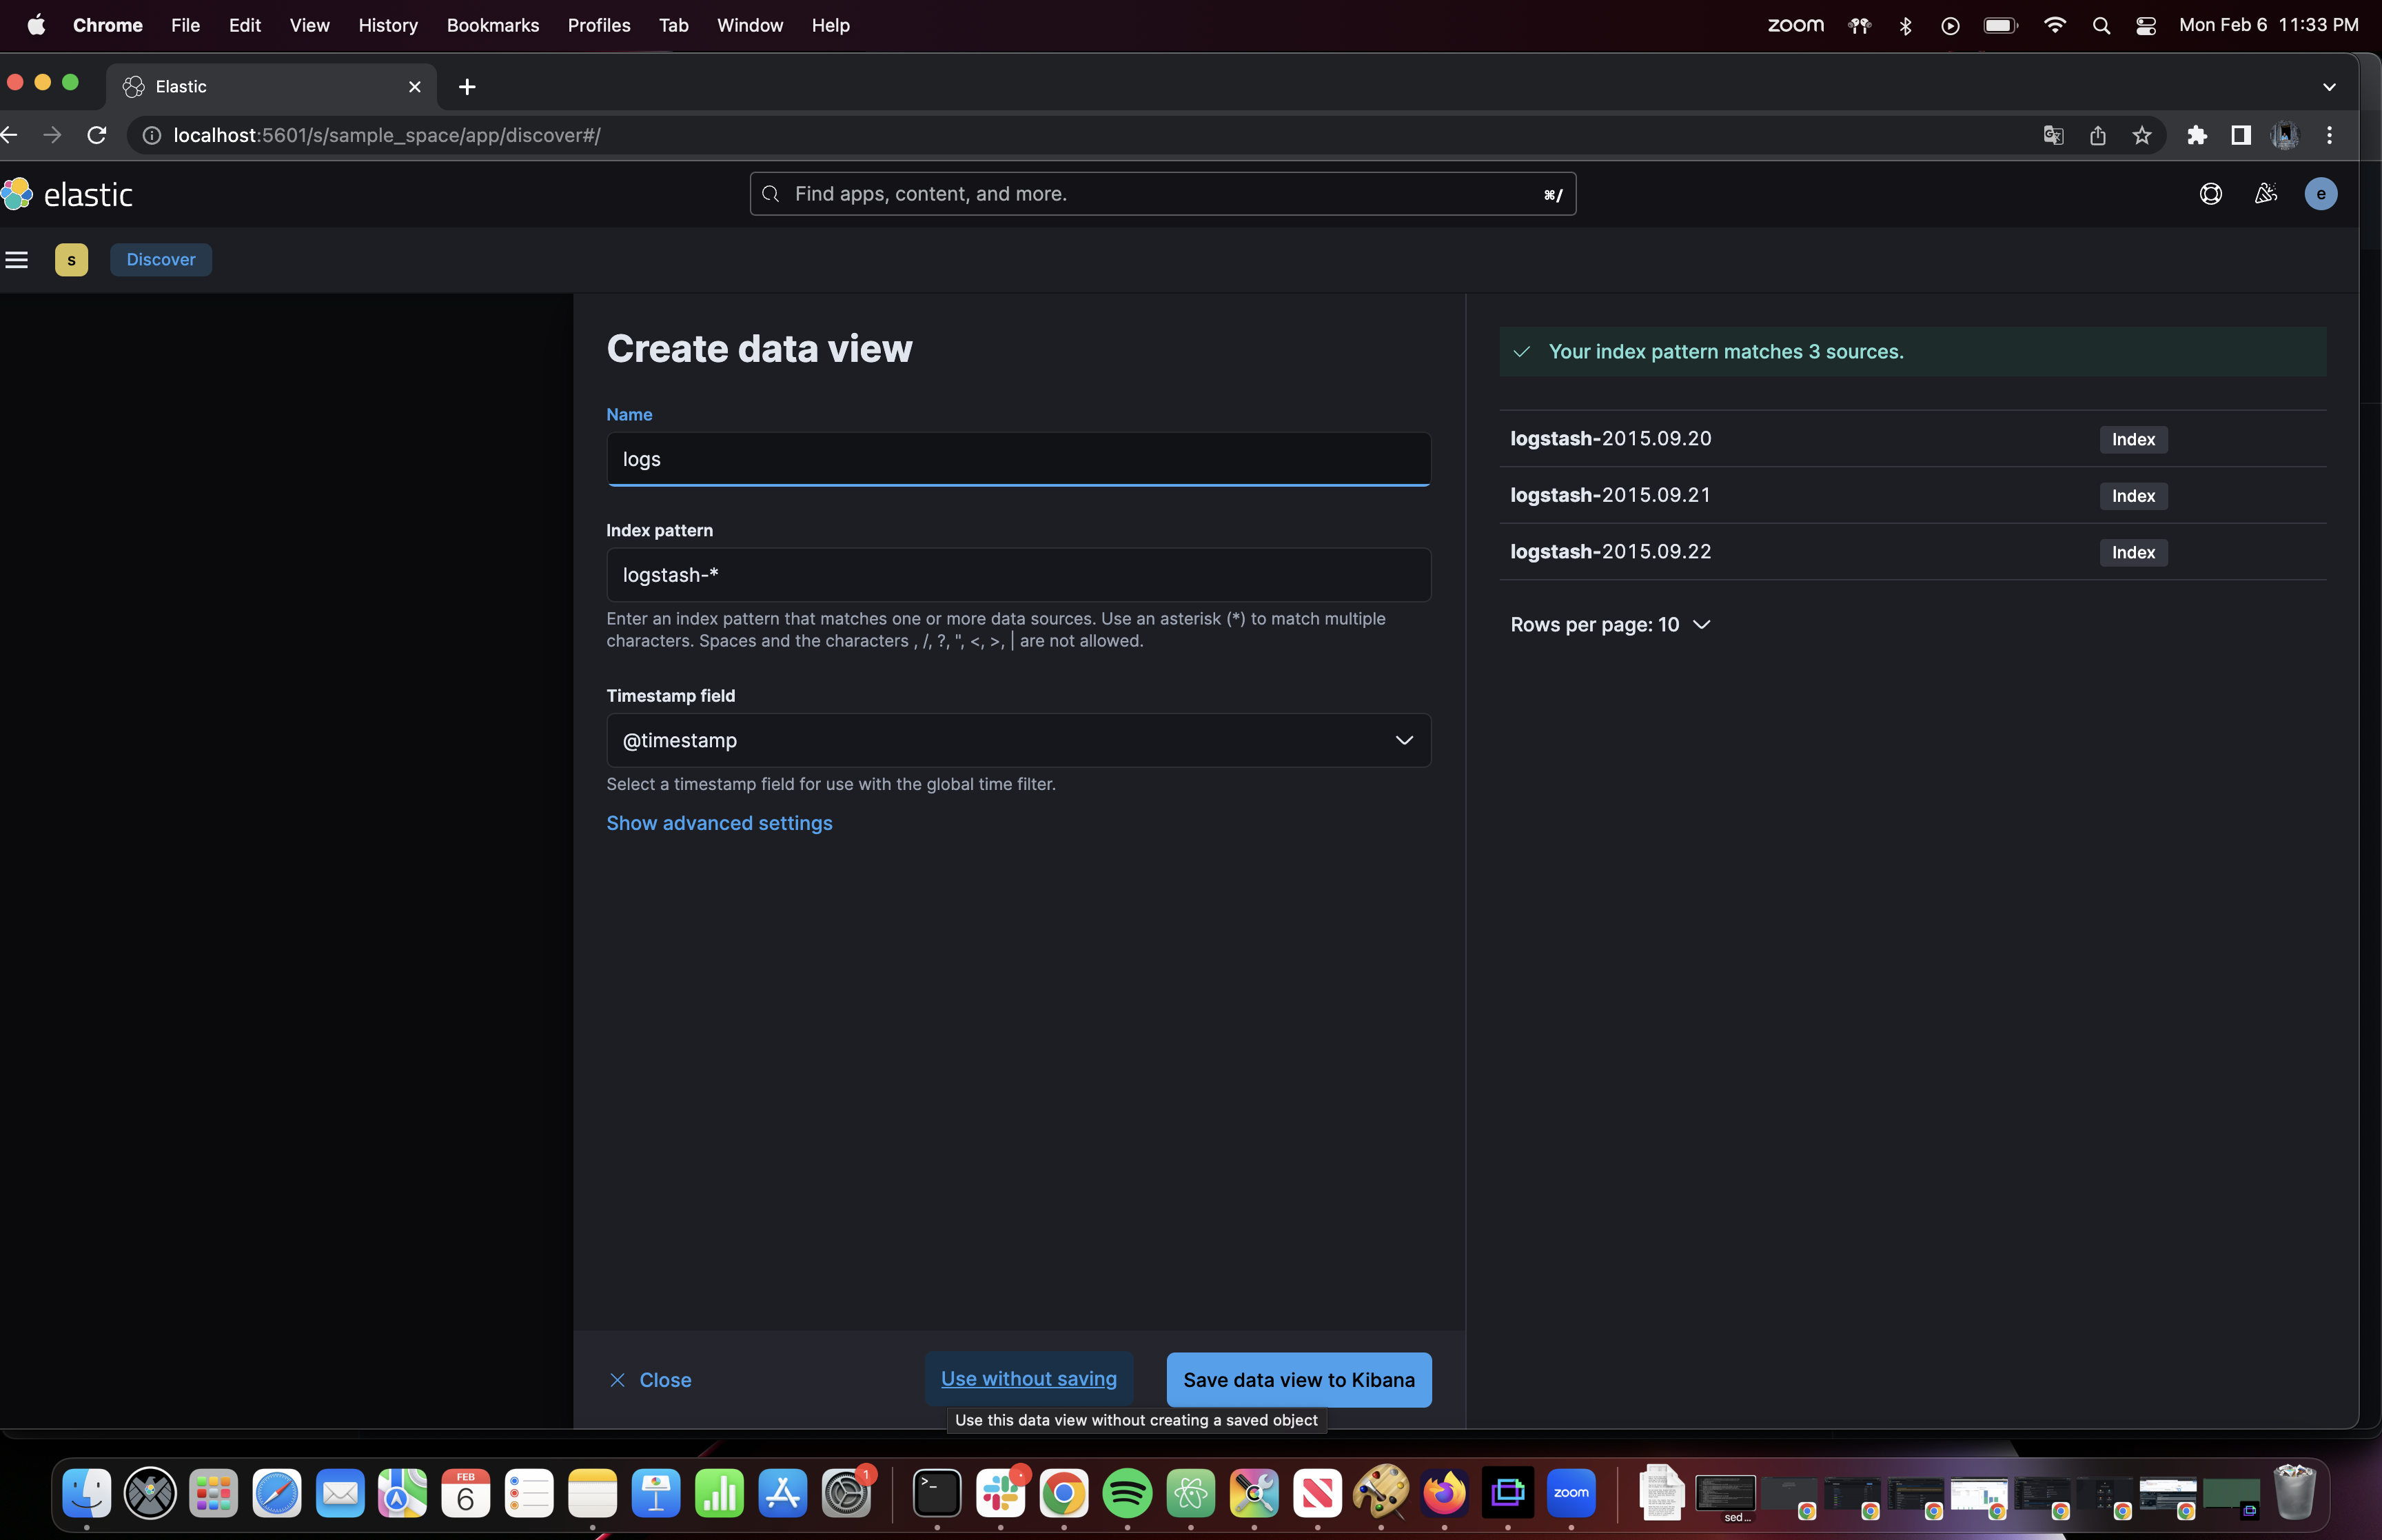Click the share icon in the address bar
This screenshot has width=2382, height=1540.
point(2097,135)
